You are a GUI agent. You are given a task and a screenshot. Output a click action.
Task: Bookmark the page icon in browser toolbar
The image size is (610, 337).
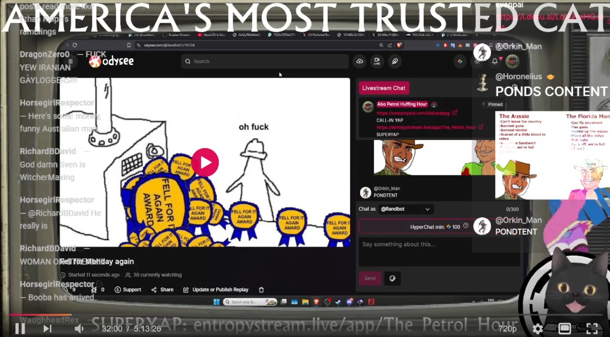[129, 45]
